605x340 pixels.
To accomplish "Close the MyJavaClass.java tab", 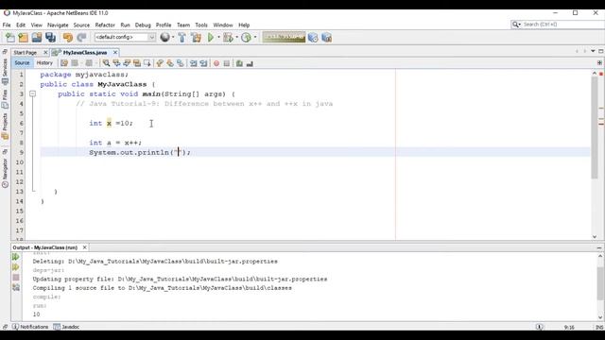I will click(115, 53).
